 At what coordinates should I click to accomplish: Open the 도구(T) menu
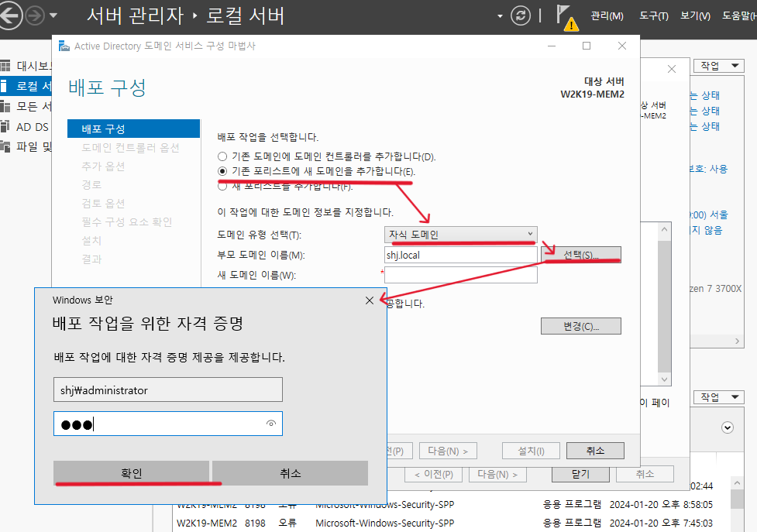(x=654, y=16)
